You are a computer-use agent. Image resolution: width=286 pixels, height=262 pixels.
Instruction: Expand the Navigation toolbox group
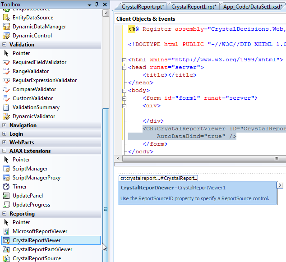click(x=5, y=125)
